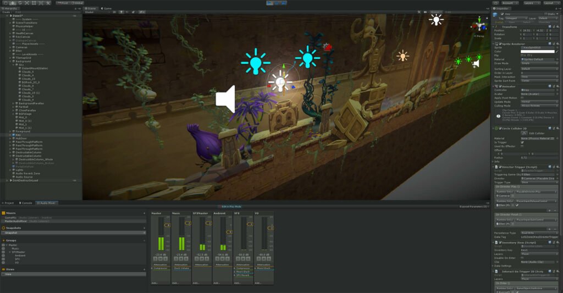Screen dimensions: 563x293
Task: Click the orientation gizmo in Scene view
Action: (x=477, y=26)
